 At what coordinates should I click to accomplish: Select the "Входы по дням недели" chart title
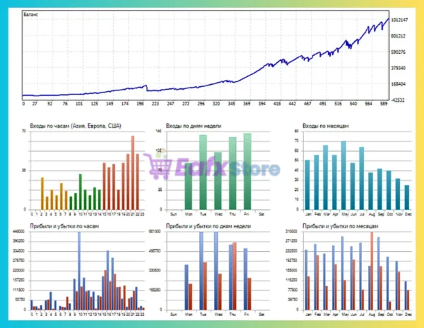[194, 126]
